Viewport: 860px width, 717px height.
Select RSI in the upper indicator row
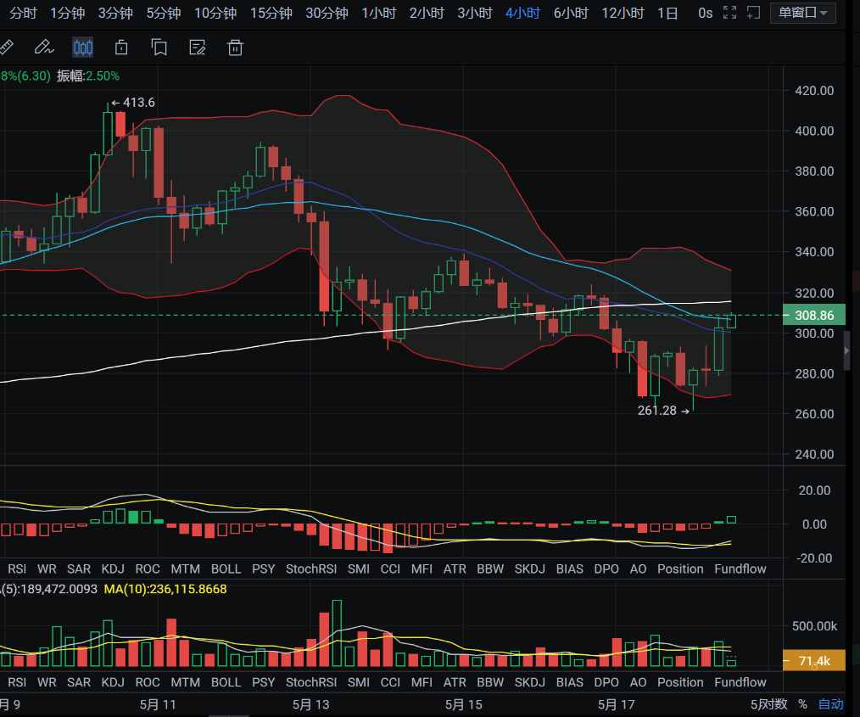pos(17,569)
